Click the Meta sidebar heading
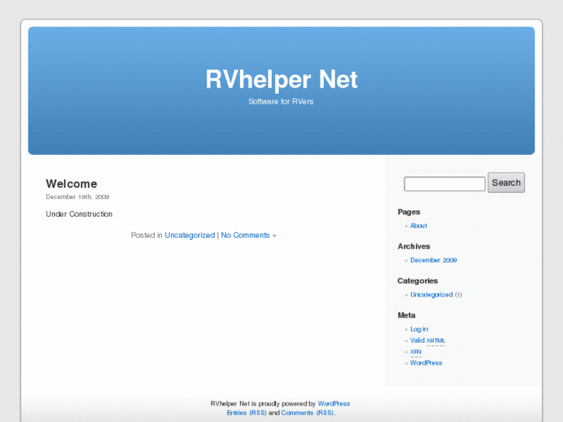Viewport: 563px width, 422px height. tap(407, 315)
